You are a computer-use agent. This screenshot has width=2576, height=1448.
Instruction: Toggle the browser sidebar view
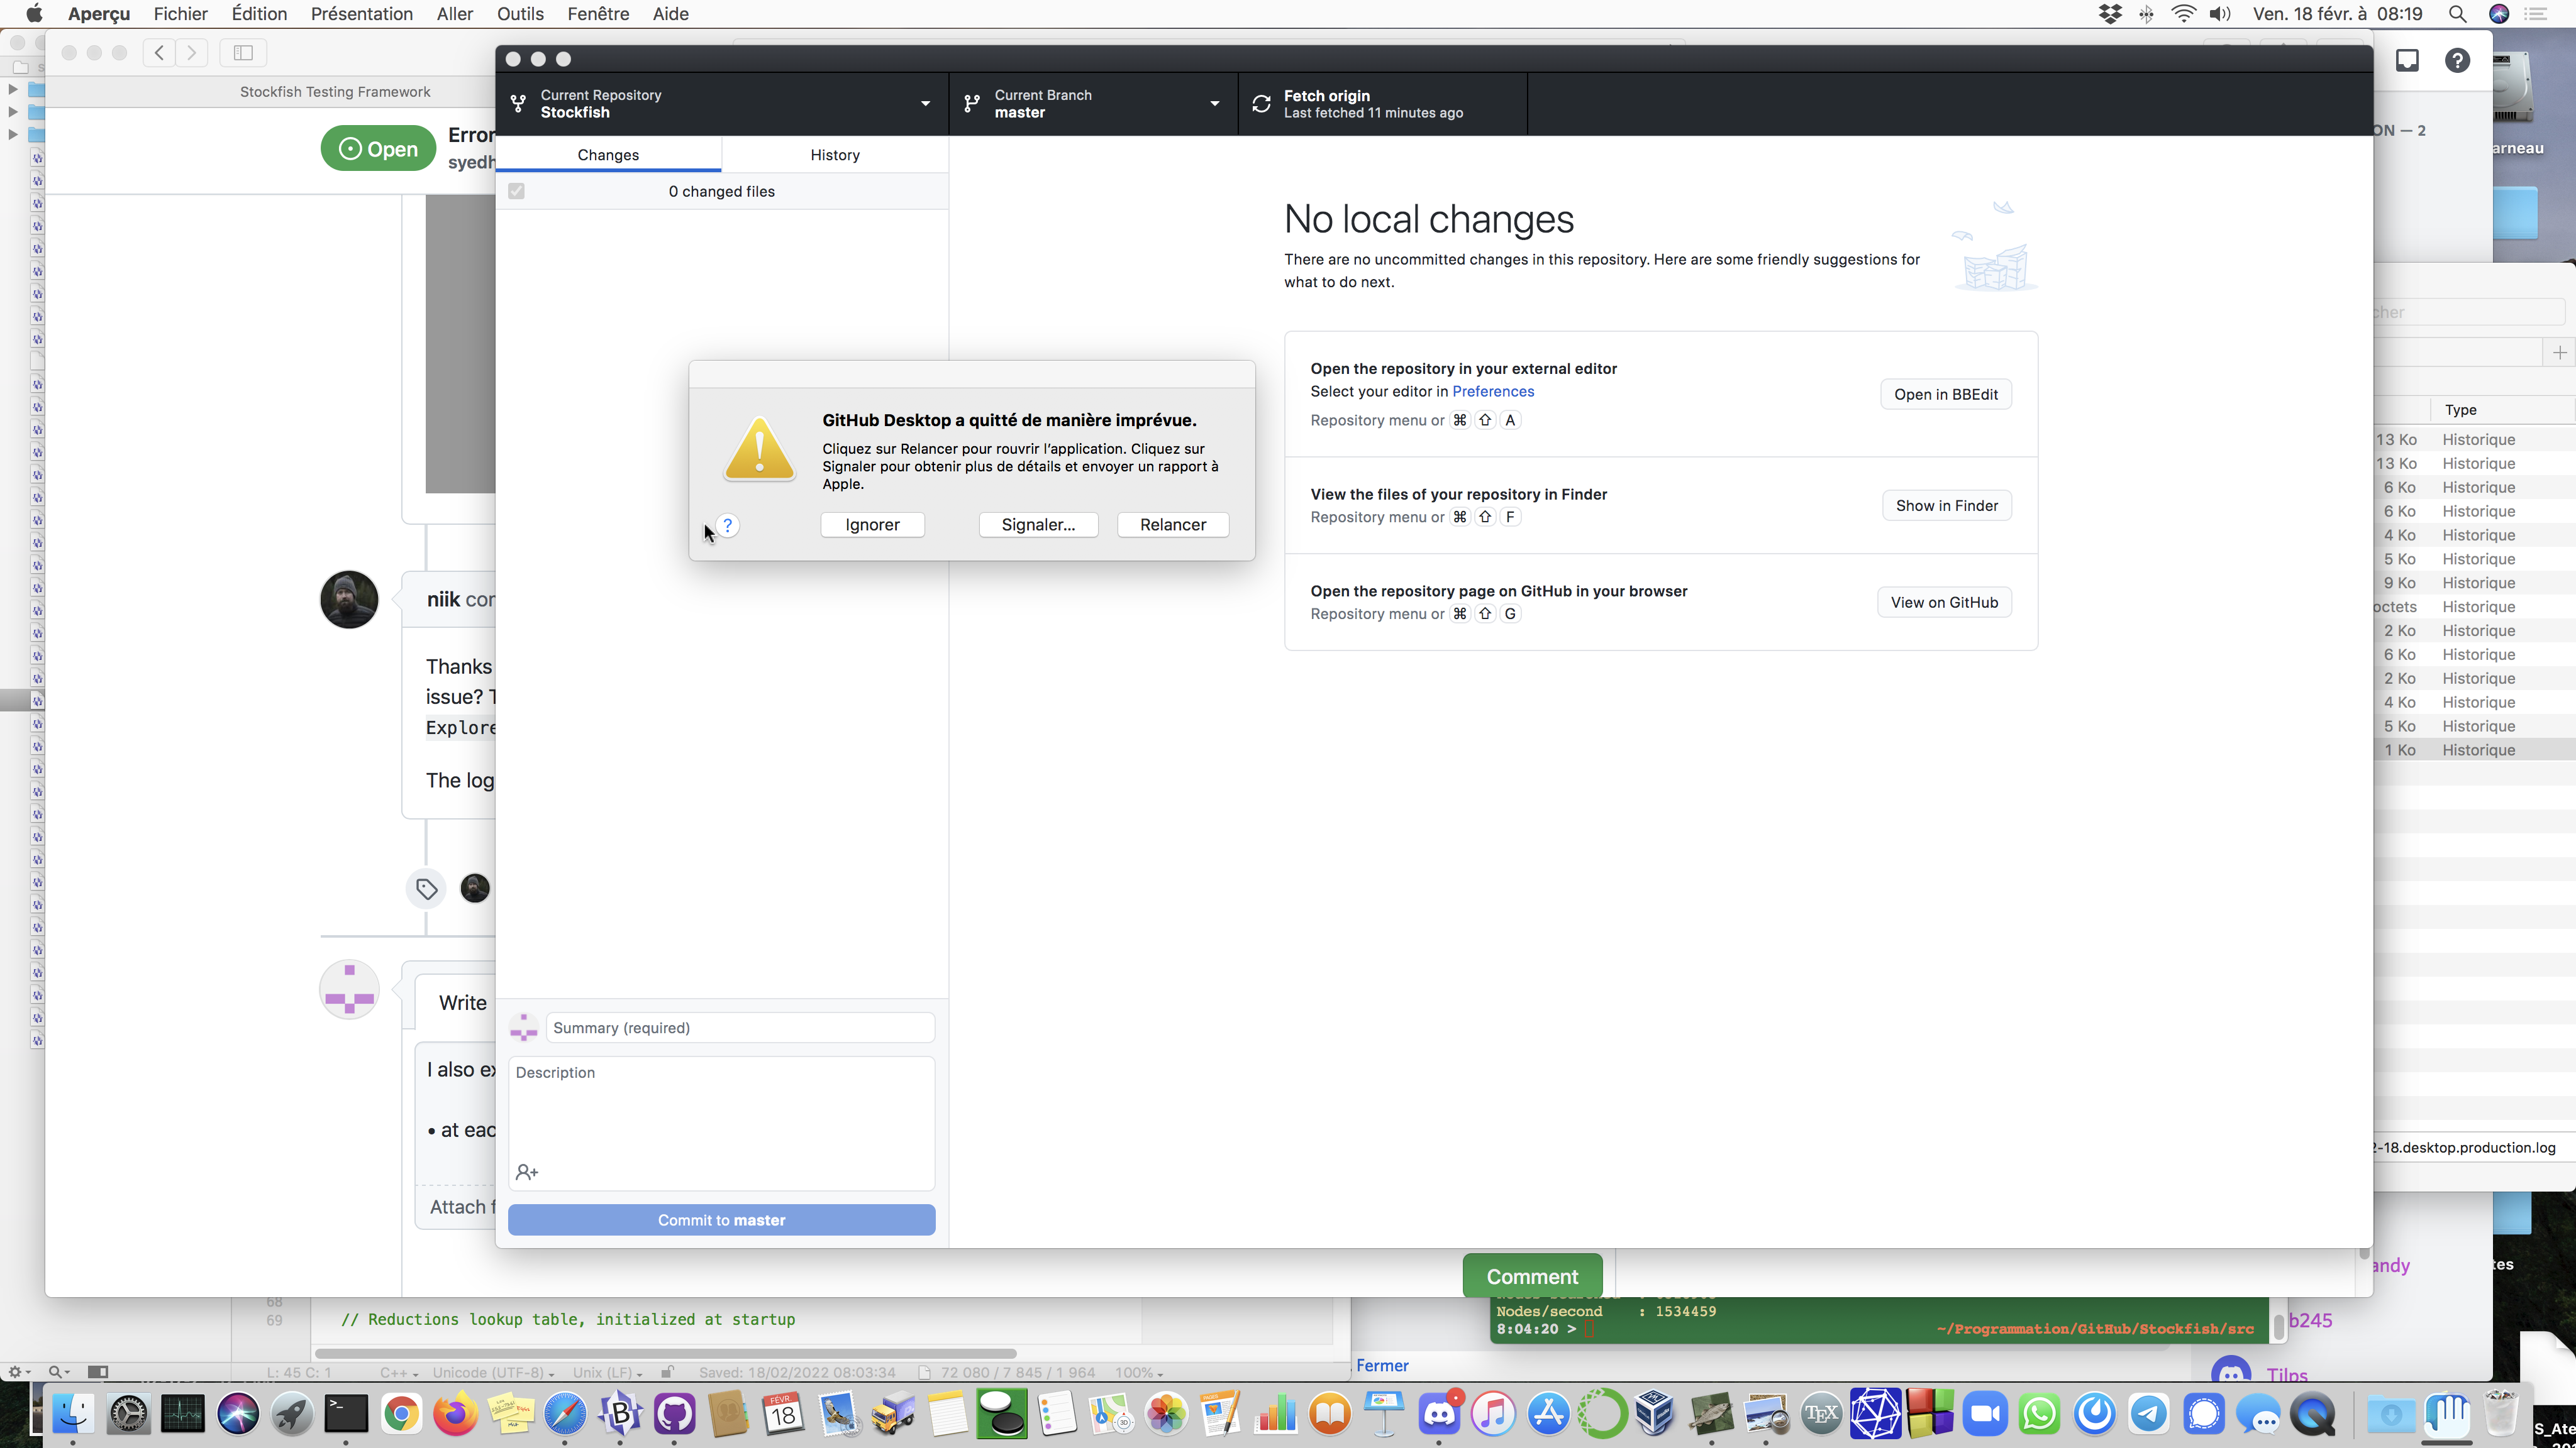click(243, 52)
